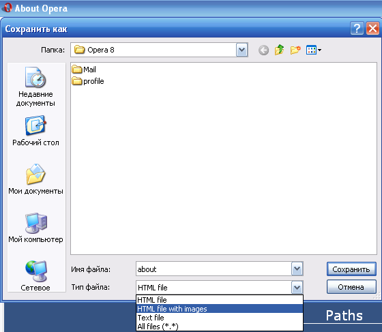
Task: Create a new folder
Action: (295, 50)
